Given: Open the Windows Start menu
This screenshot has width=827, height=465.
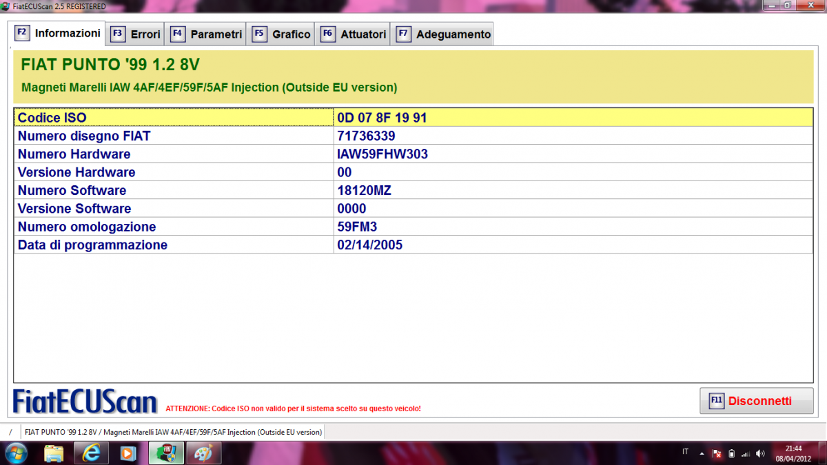Looking at the screenshot, I should pos(16,453).
